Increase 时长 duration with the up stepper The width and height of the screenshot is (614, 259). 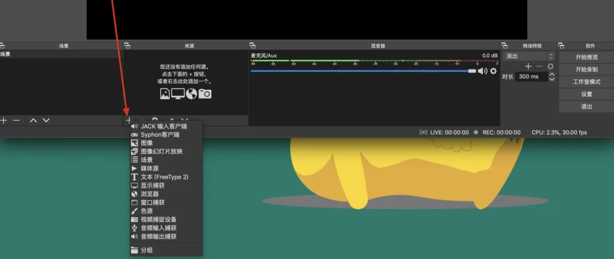[552, 74]
